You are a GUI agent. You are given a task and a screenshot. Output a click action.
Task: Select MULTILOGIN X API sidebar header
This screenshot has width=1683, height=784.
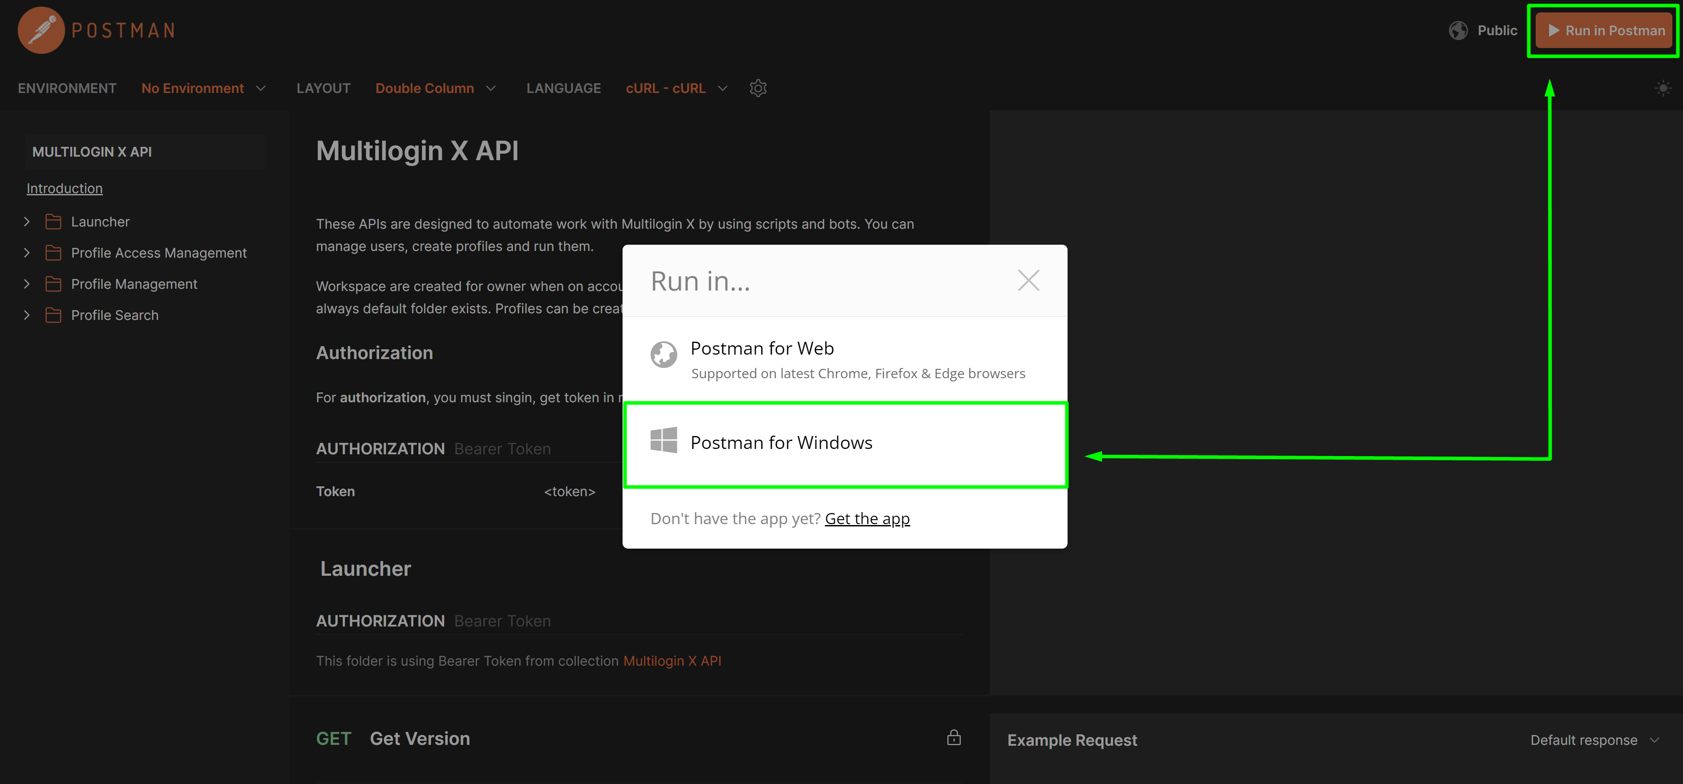[x=144, y=152]
